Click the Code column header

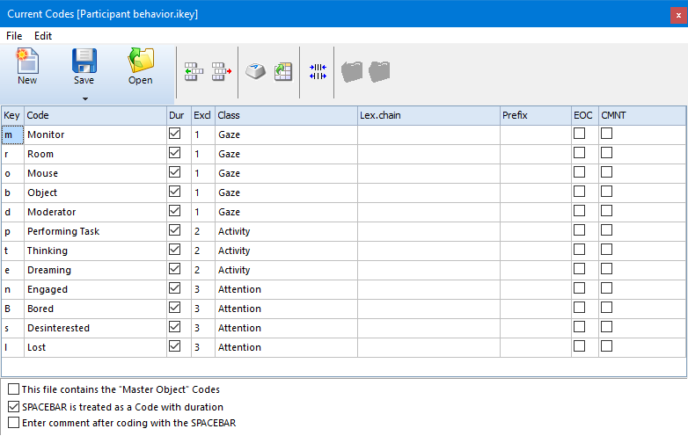pyautogui.click(x=94, y=115)
